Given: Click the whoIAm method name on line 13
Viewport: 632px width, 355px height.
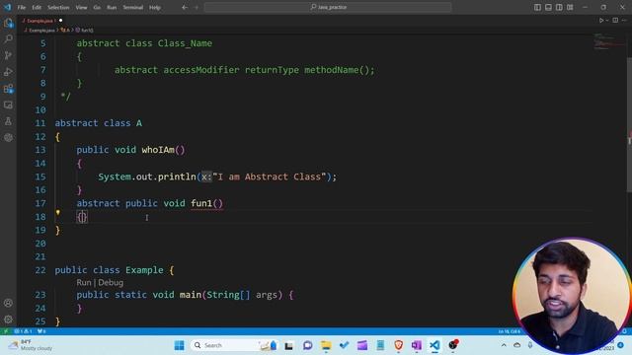Looking at the screenshot, I should [x=158, y=150].
